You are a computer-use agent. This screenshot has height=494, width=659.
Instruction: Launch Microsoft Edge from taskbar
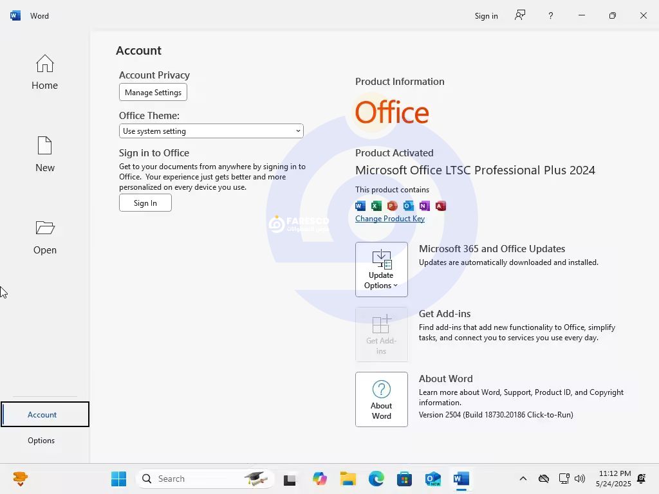pos(376,479)
